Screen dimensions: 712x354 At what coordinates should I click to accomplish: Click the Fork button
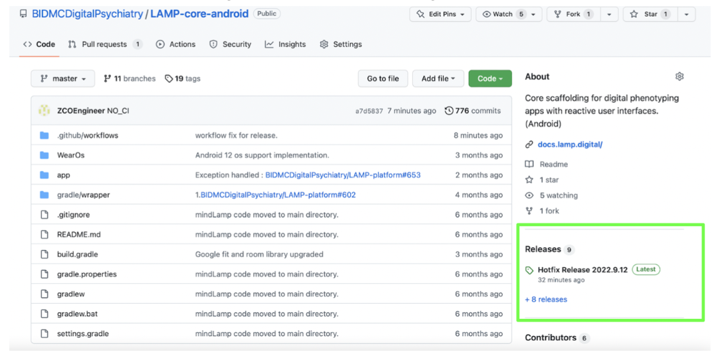click(573, 15)
